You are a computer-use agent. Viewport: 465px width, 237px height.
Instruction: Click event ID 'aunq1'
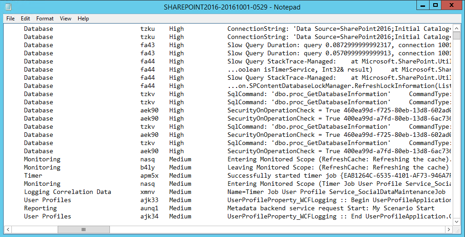[149, 208]
